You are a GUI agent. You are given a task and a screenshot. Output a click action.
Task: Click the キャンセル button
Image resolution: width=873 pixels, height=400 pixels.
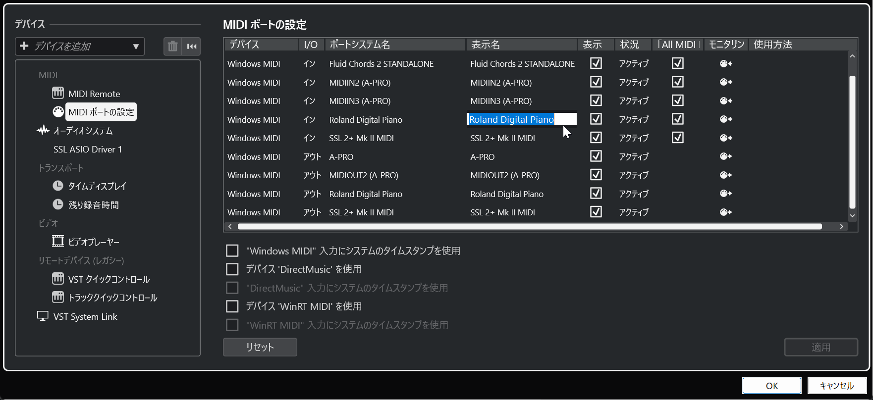pos(837,386)
